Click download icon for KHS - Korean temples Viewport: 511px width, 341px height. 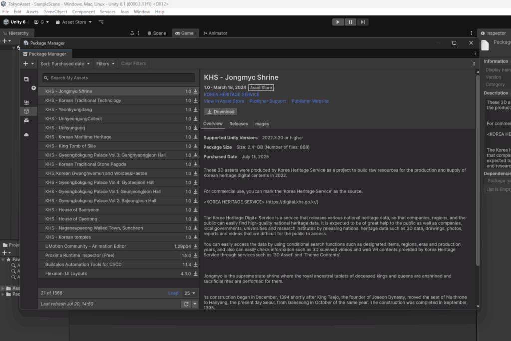pos(196,237)
